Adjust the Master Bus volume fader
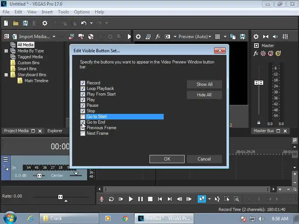This screenshot has width=299, height=224. 259,83
